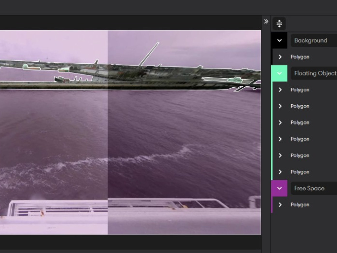The image size is (337, 253).
Task: Select Polygon text row under Background
Action: 300,57
